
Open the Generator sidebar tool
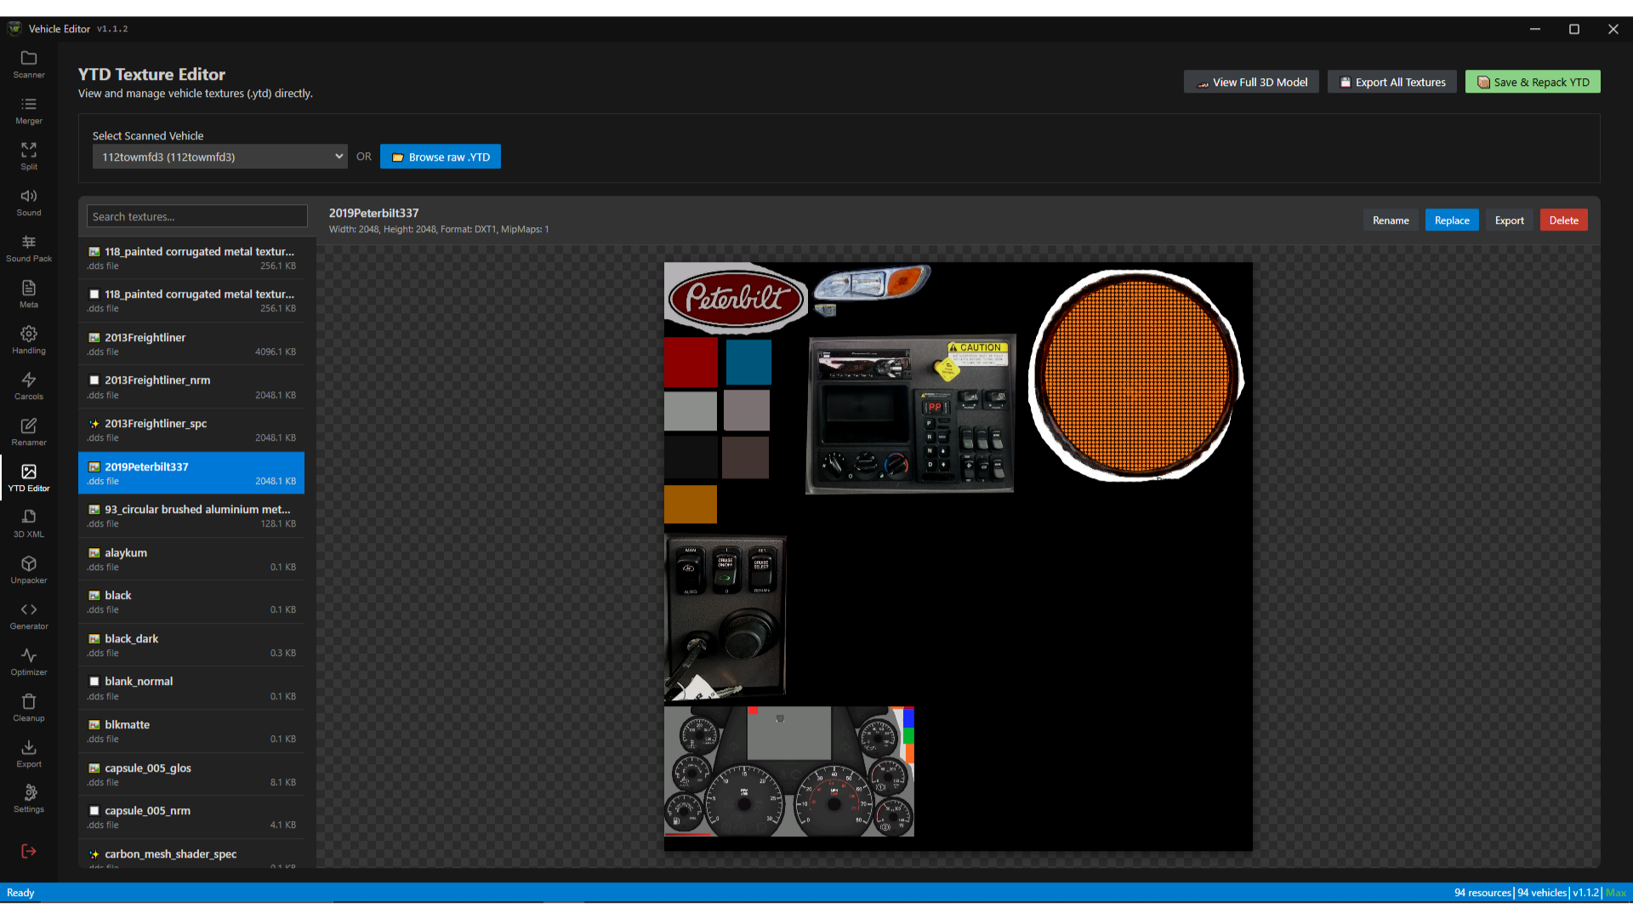click(29, 616)
